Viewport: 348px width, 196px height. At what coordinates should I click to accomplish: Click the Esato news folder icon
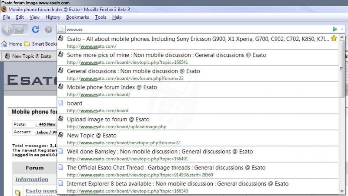point(18,193)
